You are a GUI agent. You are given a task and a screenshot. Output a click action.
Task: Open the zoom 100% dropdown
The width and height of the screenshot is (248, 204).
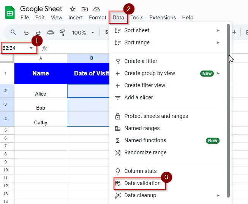click(93, 33)
